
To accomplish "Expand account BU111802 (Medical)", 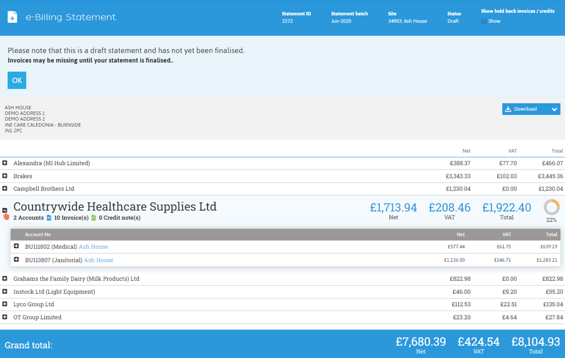I will point(16,246).
